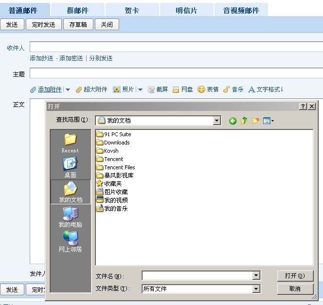323x305 pixels.
Task: Click the 添加密送 link
Action: (71, 58)
